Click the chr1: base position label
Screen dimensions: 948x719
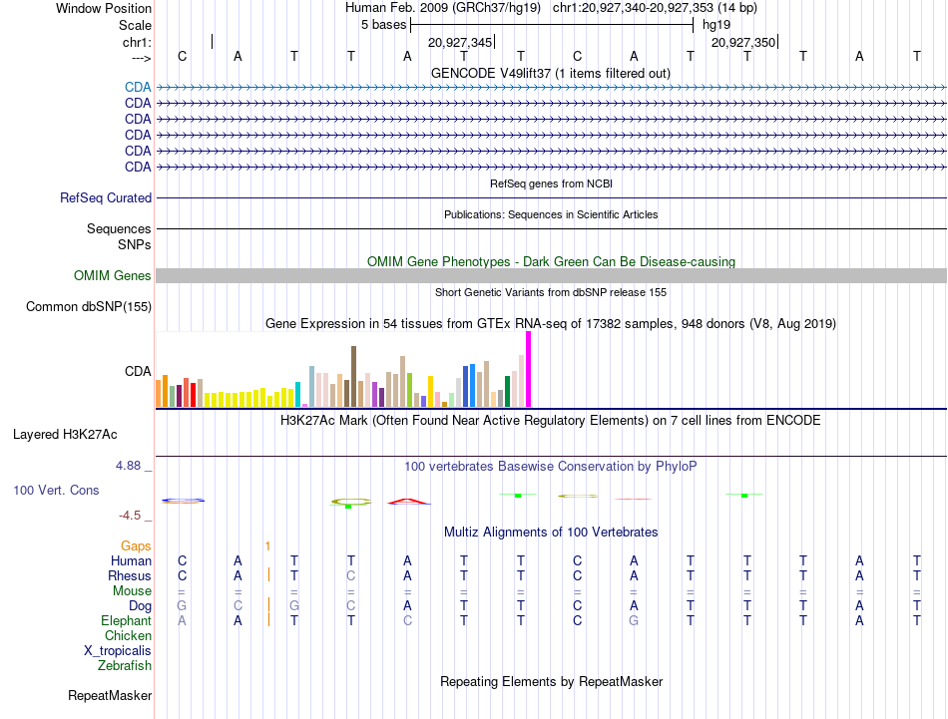coord(137,42)
